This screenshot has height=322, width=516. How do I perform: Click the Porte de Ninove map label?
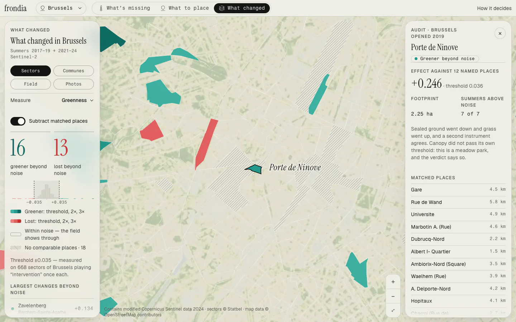pyautogui.click(x=295, y=167)
